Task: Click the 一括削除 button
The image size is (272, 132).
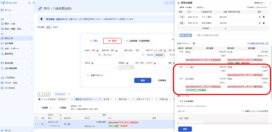Action: 62,108
